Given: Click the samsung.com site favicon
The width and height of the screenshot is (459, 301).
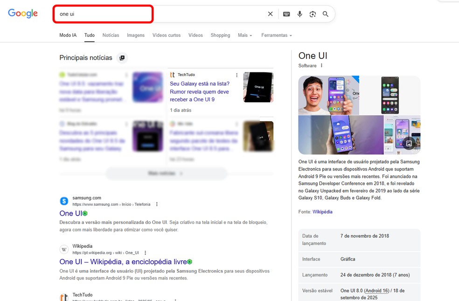Looking at the screenshot, I should pyautogui.click(x=64, y=201).
